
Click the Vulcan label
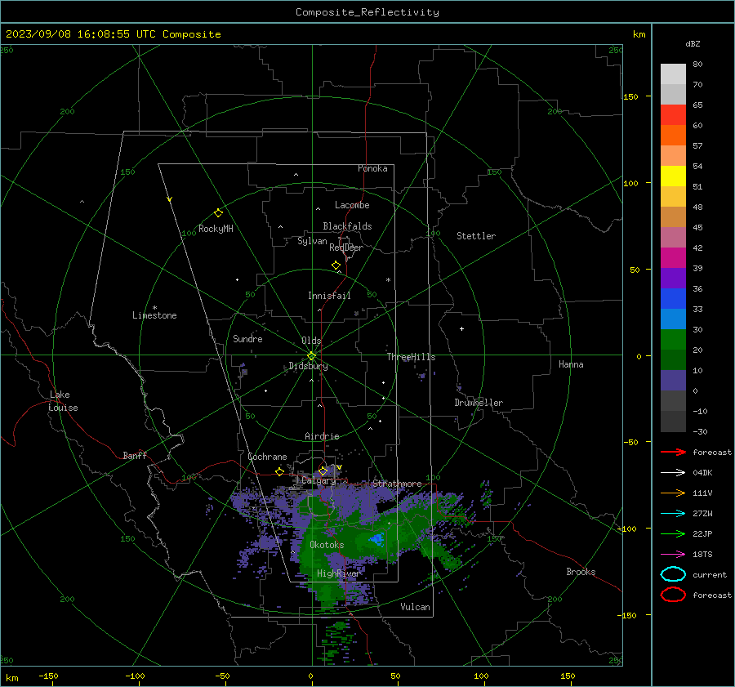click(415, 607)
